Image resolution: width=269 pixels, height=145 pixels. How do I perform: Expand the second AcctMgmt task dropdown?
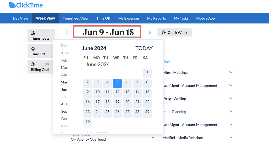[231, 124]
